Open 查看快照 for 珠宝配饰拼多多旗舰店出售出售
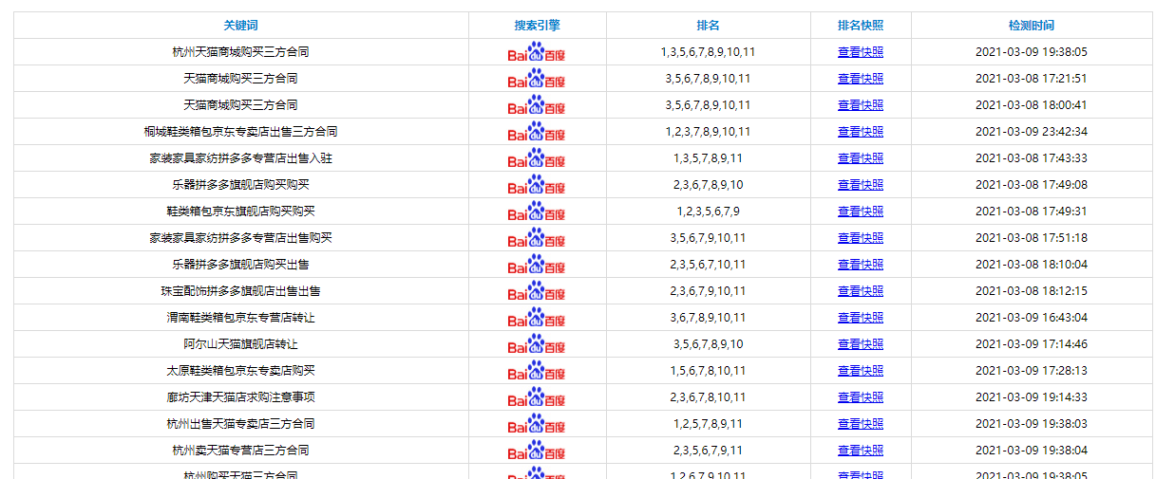This screenshot has width=1175, height=479. pyautogui.click(x=861, y=291)
